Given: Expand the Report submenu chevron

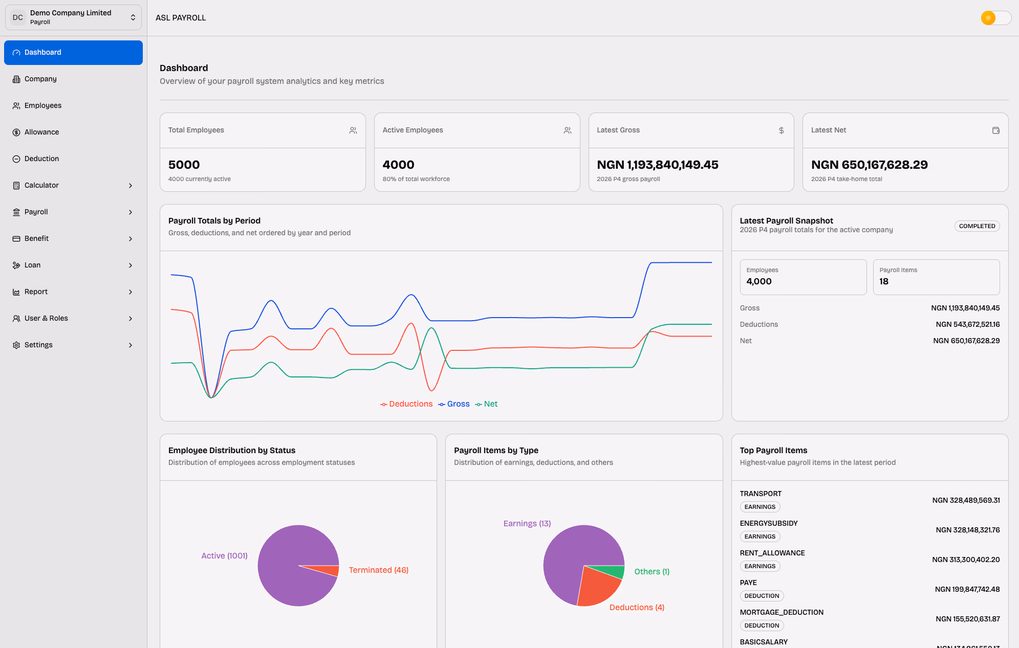Looking at the screenshot, I should point(131,292).
